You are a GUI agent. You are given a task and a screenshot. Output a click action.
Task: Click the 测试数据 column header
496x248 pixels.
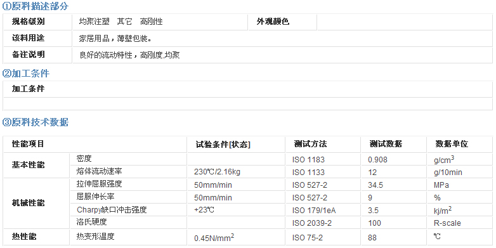click(386, 144)
